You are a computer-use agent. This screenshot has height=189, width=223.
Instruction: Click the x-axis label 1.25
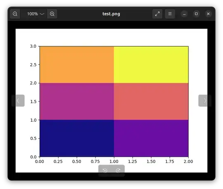(x=133, y=161)
